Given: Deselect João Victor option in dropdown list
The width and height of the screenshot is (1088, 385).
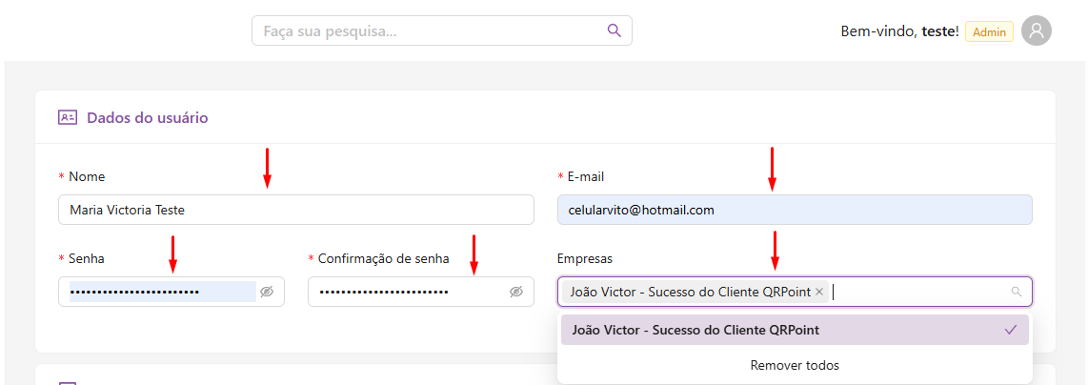Looking at the screenshot, I should click(x=695, y=331).
